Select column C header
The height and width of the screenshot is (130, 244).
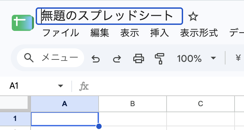click(x=201, y=104)
